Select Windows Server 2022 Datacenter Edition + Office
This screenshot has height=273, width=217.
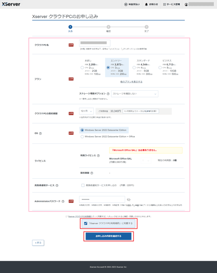(82, 136)
